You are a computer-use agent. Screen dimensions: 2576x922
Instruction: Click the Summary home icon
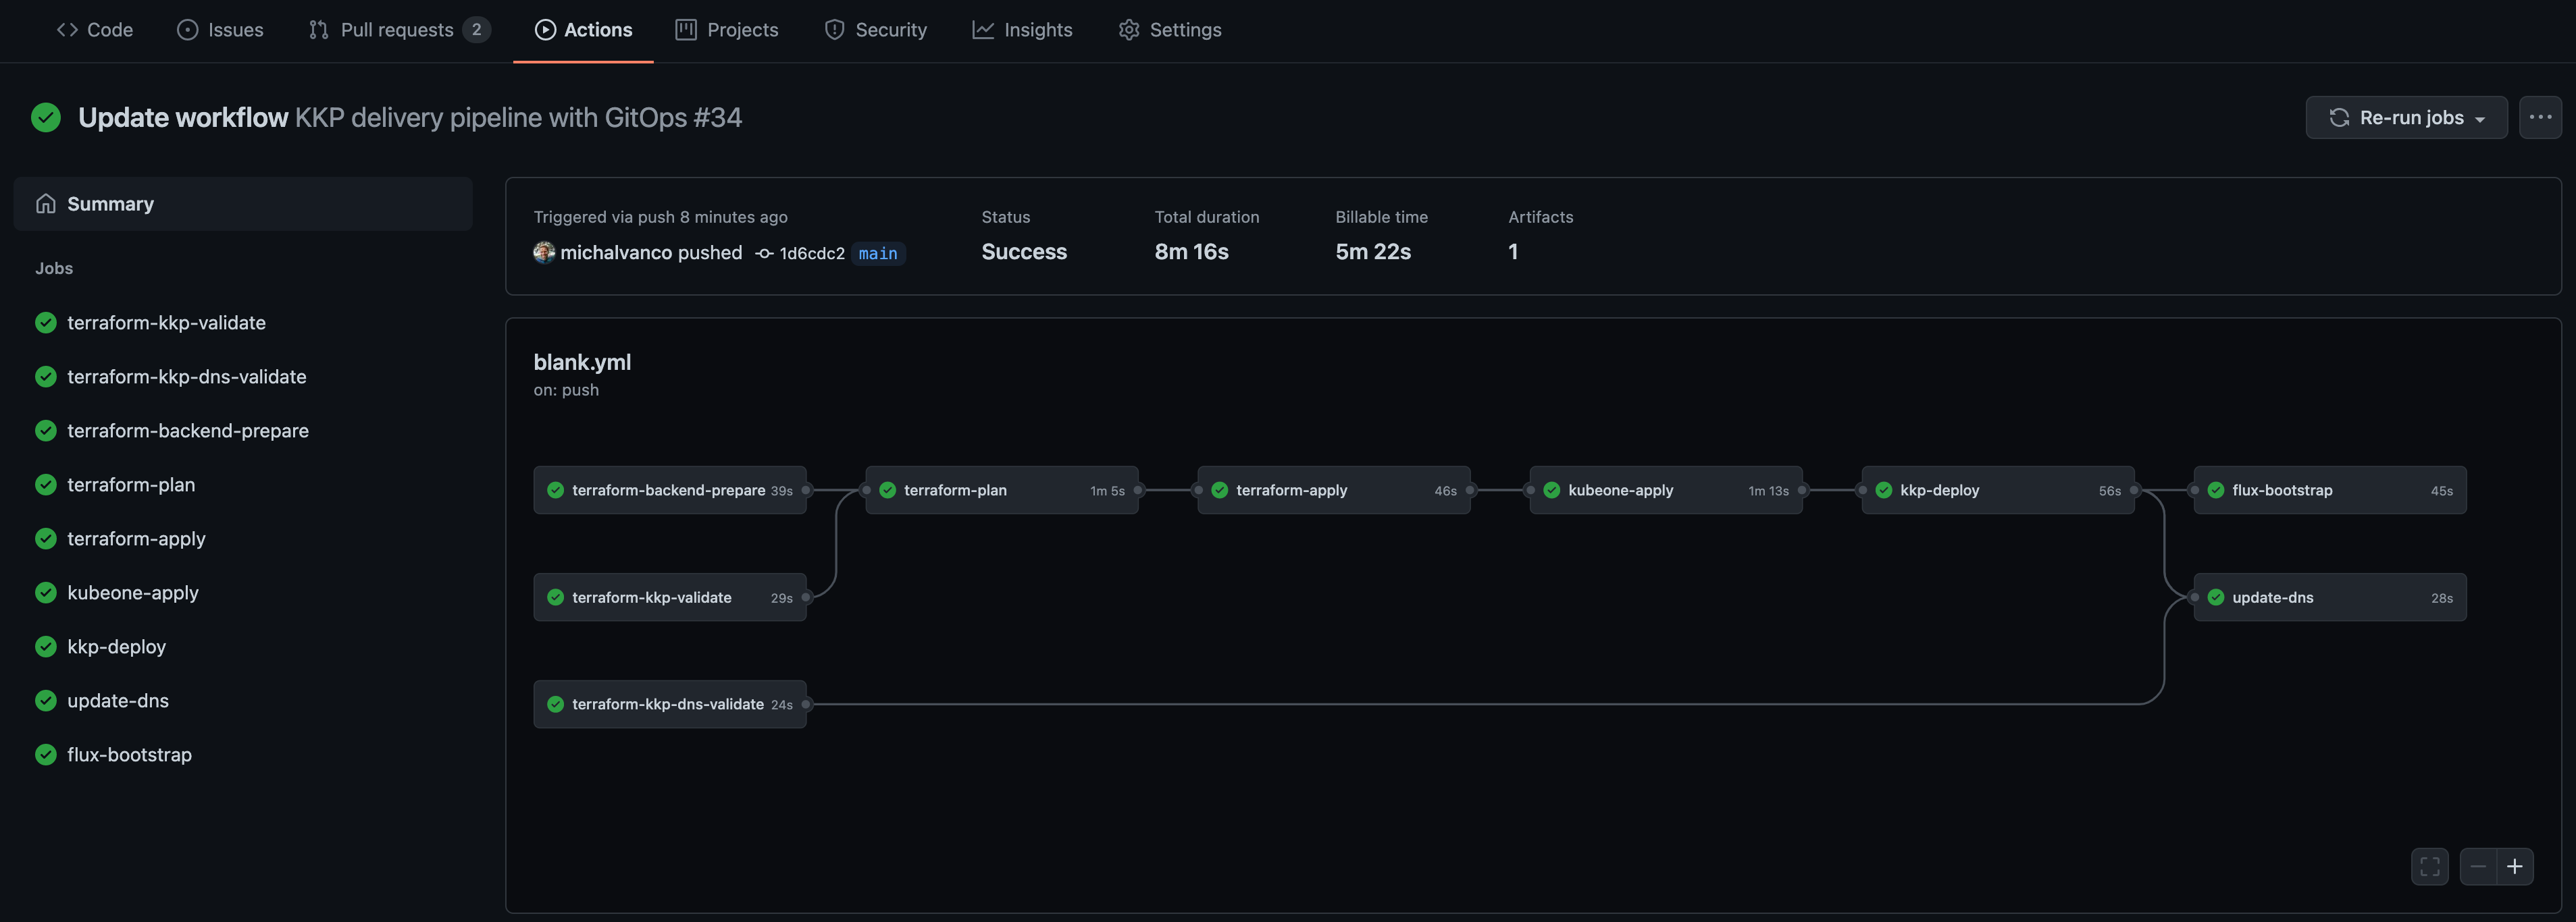pyautogui.click(x=46, y=202)
